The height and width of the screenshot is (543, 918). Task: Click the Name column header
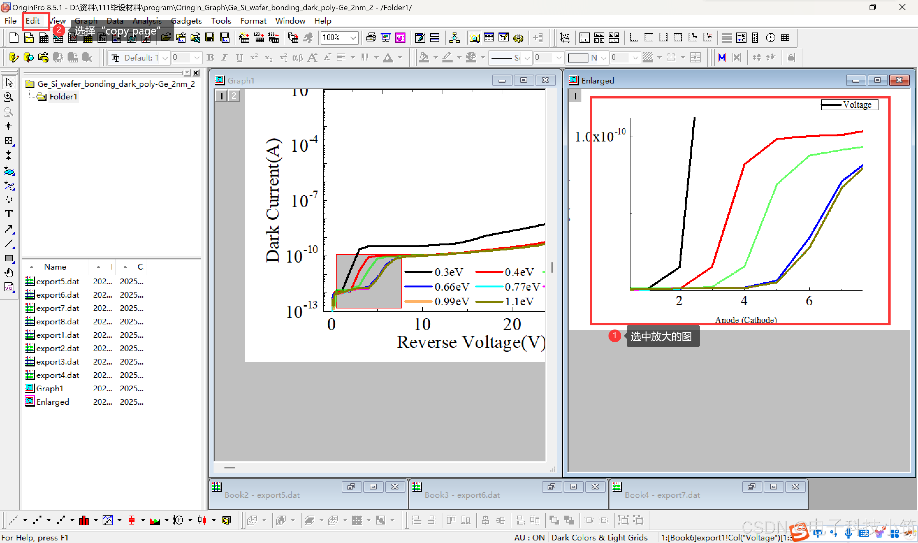click(55, 267)
